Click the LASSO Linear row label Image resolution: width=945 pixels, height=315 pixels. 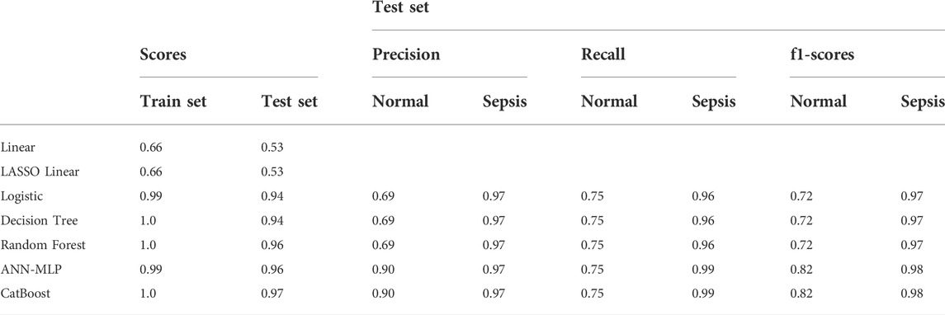click(40, 172)
